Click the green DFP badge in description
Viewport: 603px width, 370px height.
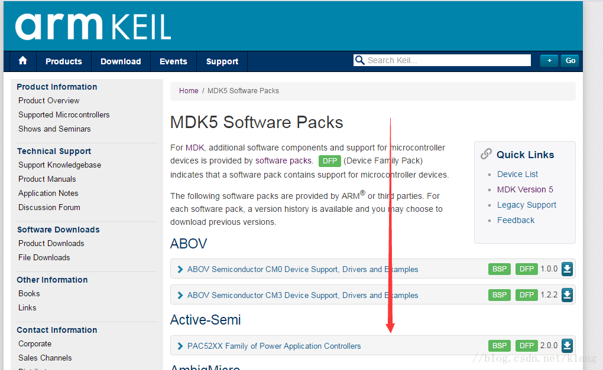[329, 161]
